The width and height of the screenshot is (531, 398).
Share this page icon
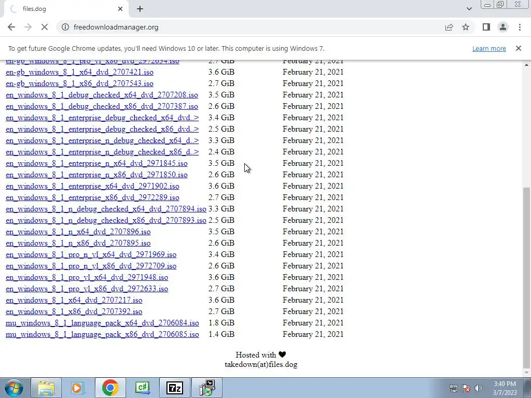point(449,27)
